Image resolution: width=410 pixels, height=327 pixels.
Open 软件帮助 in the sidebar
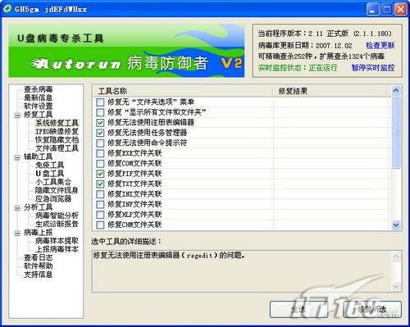(x=38, y=266)
